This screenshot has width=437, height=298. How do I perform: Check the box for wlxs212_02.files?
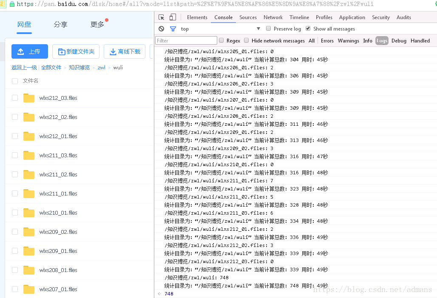(15, 117)
